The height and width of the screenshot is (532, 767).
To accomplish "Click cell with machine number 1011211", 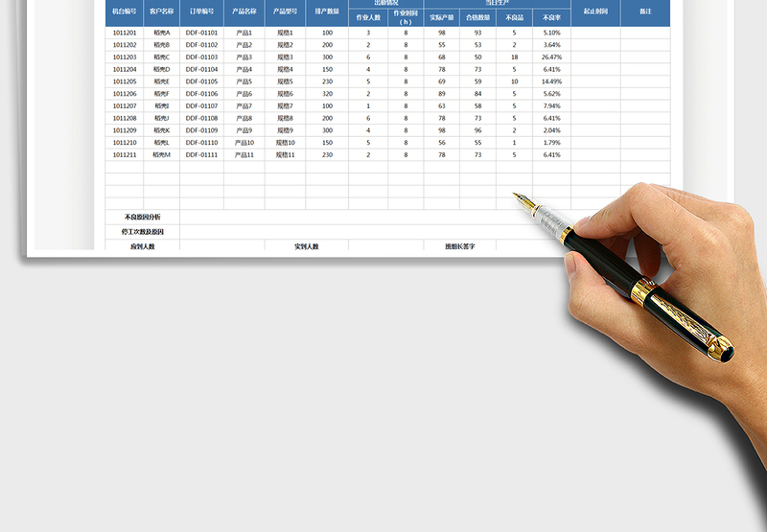I will (125, 155).
